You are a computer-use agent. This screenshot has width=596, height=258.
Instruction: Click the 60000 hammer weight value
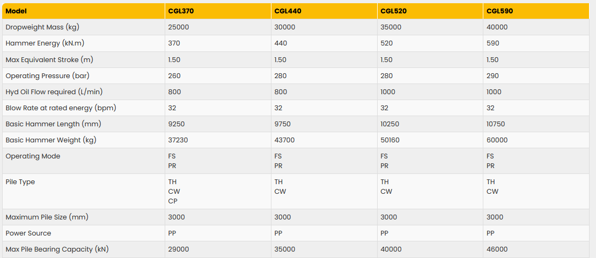pos(497,140)
